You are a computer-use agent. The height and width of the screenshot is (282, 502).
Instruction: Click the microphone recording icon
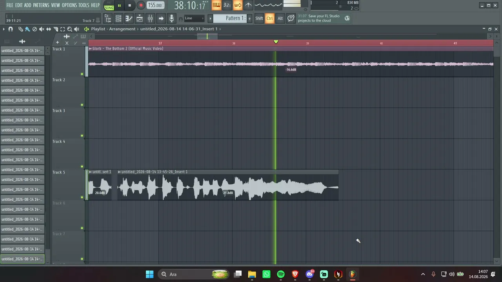tap(171, 18)
